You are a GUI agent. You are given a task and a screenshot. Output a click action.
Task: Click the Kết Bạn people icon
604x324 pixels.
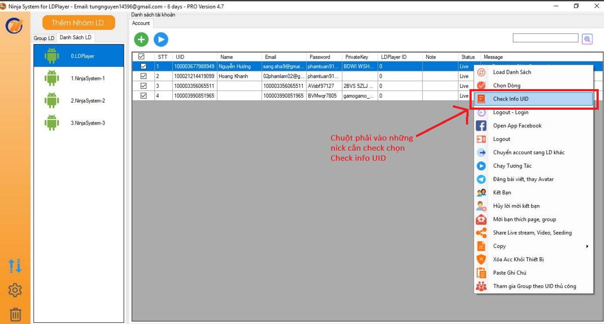pos(481,193)
